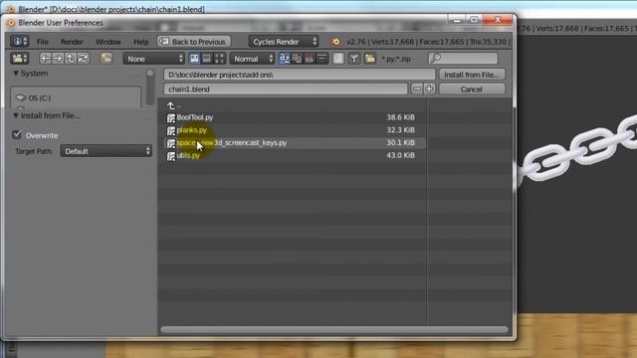Screen dimensions: 637x358
Task: Click the 38.6 KiB size value
Action: 400,117
